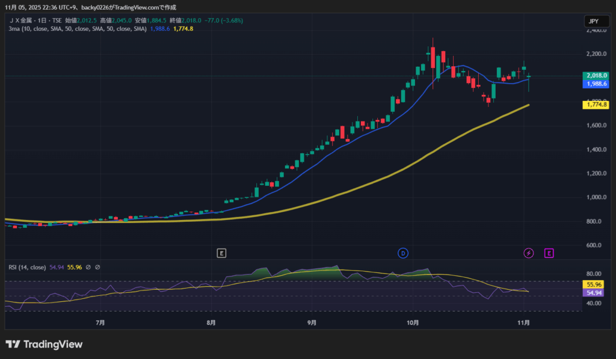Screen dimensions: 616x359
Task: Click the TradingView wordmark text
Action: click(54, 345)
